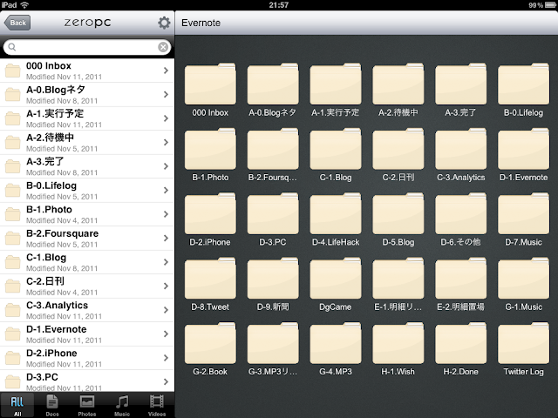The width and height of the screenshot is (558, 418).
Task: Open the D-3.PC folder icon in grid
Action: [273, 213]
